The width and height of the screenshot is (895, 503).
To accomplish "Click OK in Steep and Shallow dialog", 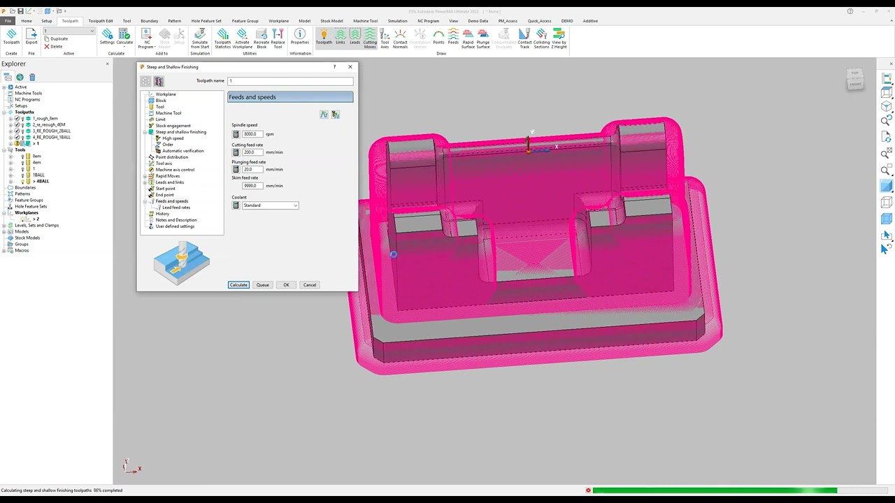I will (x=286, y=285).
